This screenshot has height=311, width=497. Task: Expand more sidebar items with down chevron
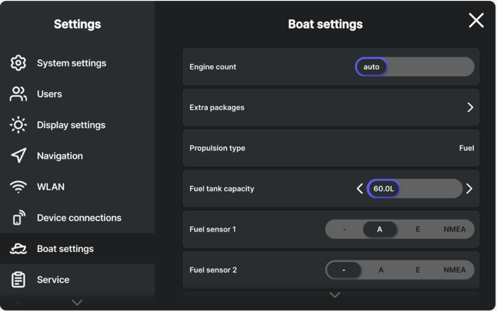(77, 302)
